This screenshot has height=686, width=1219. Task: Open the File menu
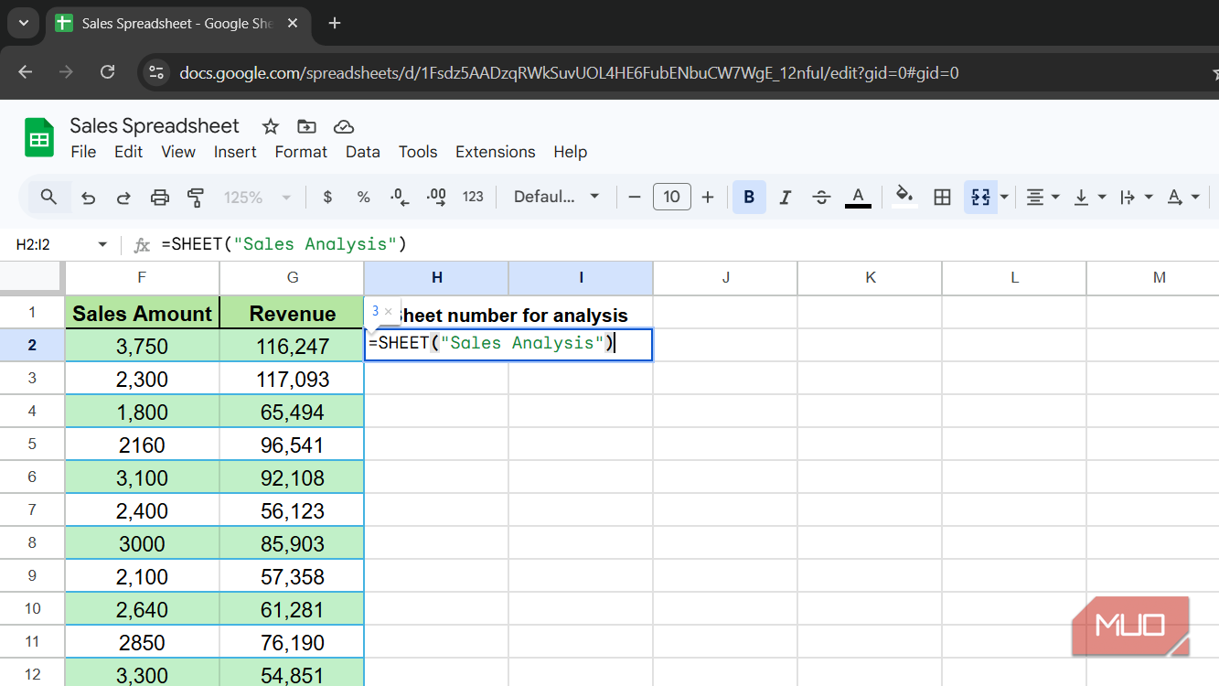[83, 152]
